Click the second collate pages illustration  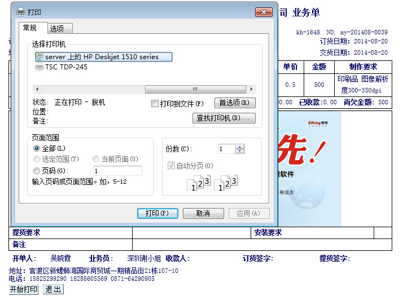click(226, 183)
